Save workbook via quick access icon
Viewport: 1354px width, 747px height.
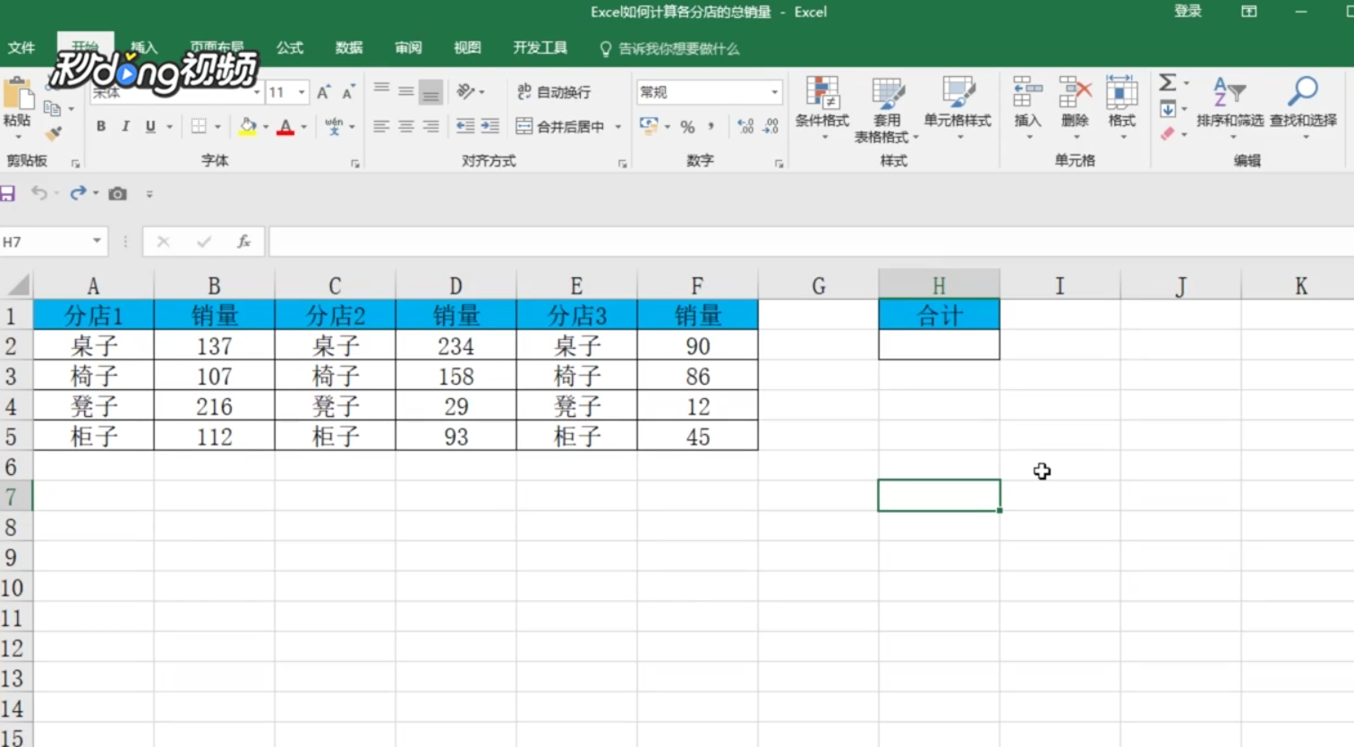[8, 193]
